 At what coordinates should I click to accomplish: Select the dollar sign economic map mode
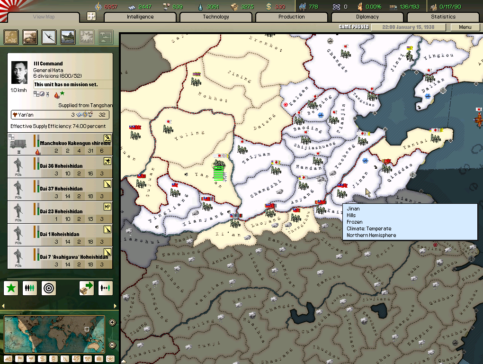(x=42, y=359)
